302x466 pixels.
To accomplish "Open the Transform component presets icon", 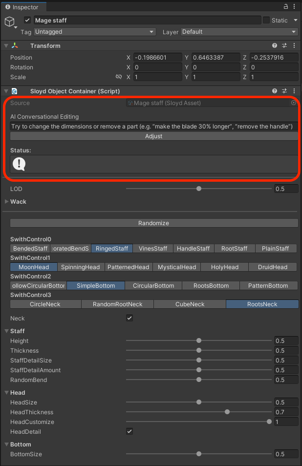I will (x=284, y=46).
